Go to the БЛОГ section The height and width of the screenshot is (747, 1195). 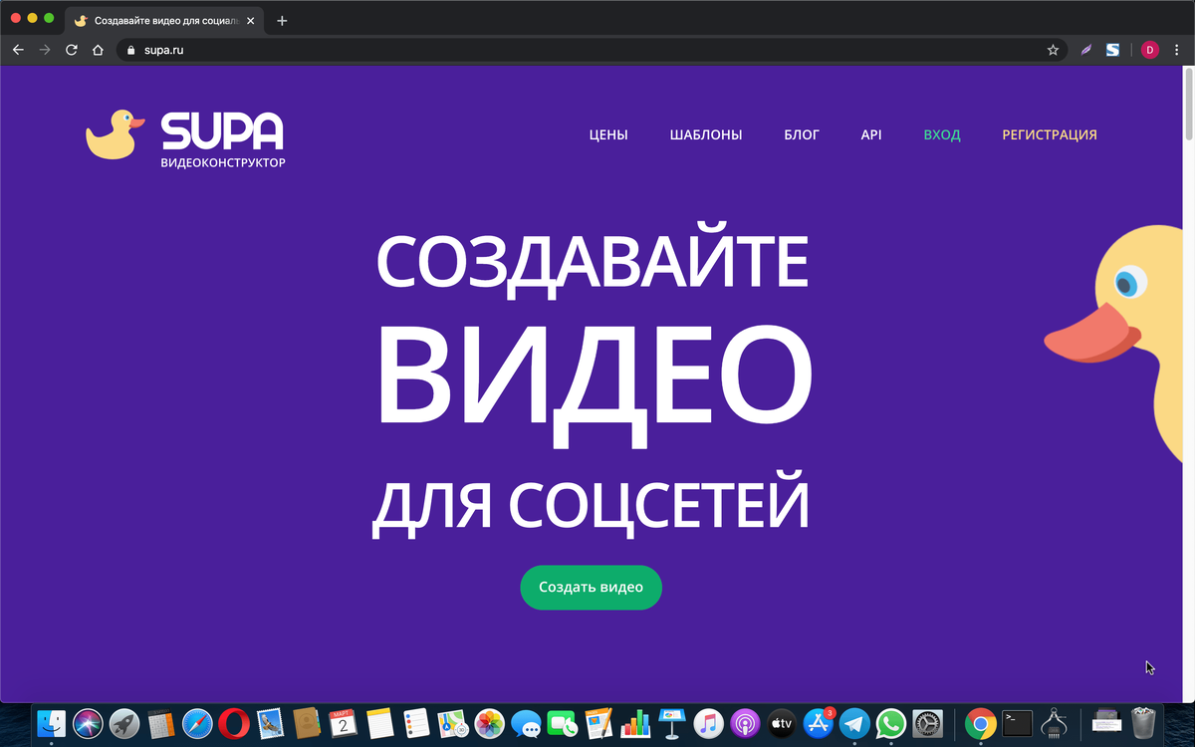coord(802,134)
